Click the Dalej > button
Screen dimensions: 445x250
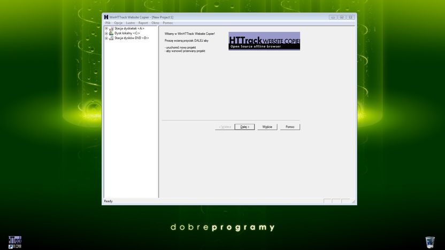(x=244, y=127)
